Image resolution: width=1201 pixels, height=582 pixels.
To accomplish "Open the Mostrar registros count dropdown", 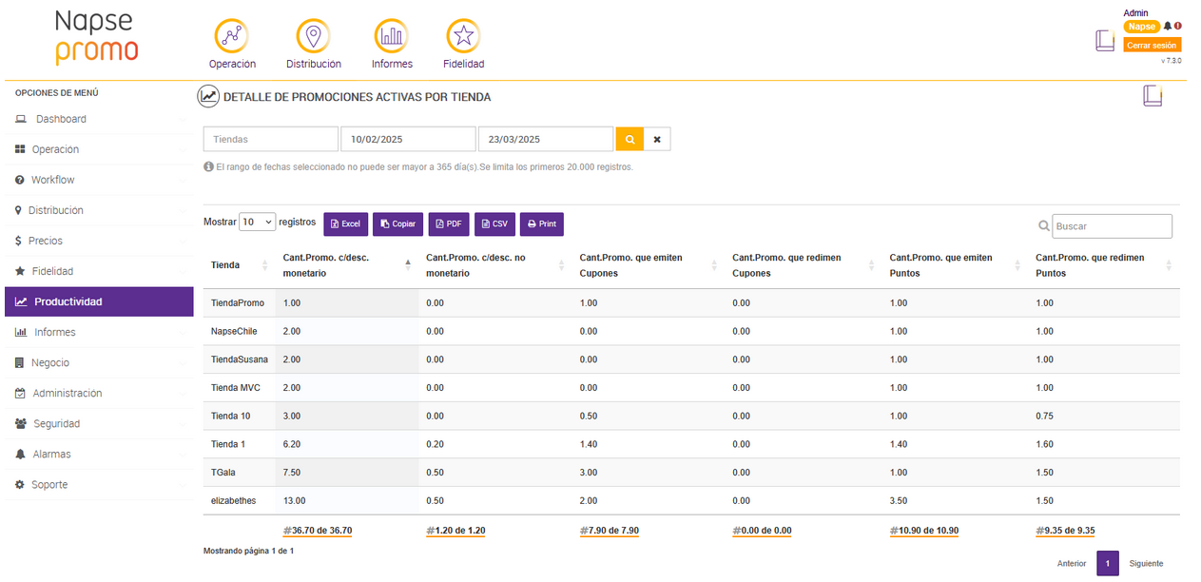I will coord(257,222).
